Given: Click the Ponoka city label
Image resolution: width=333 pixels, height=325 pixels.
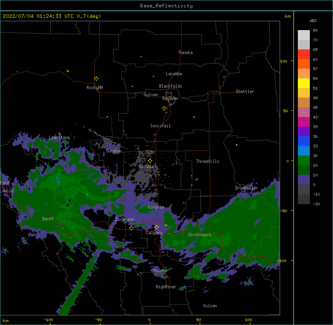Looking at the screenshot, I should 185,52.
